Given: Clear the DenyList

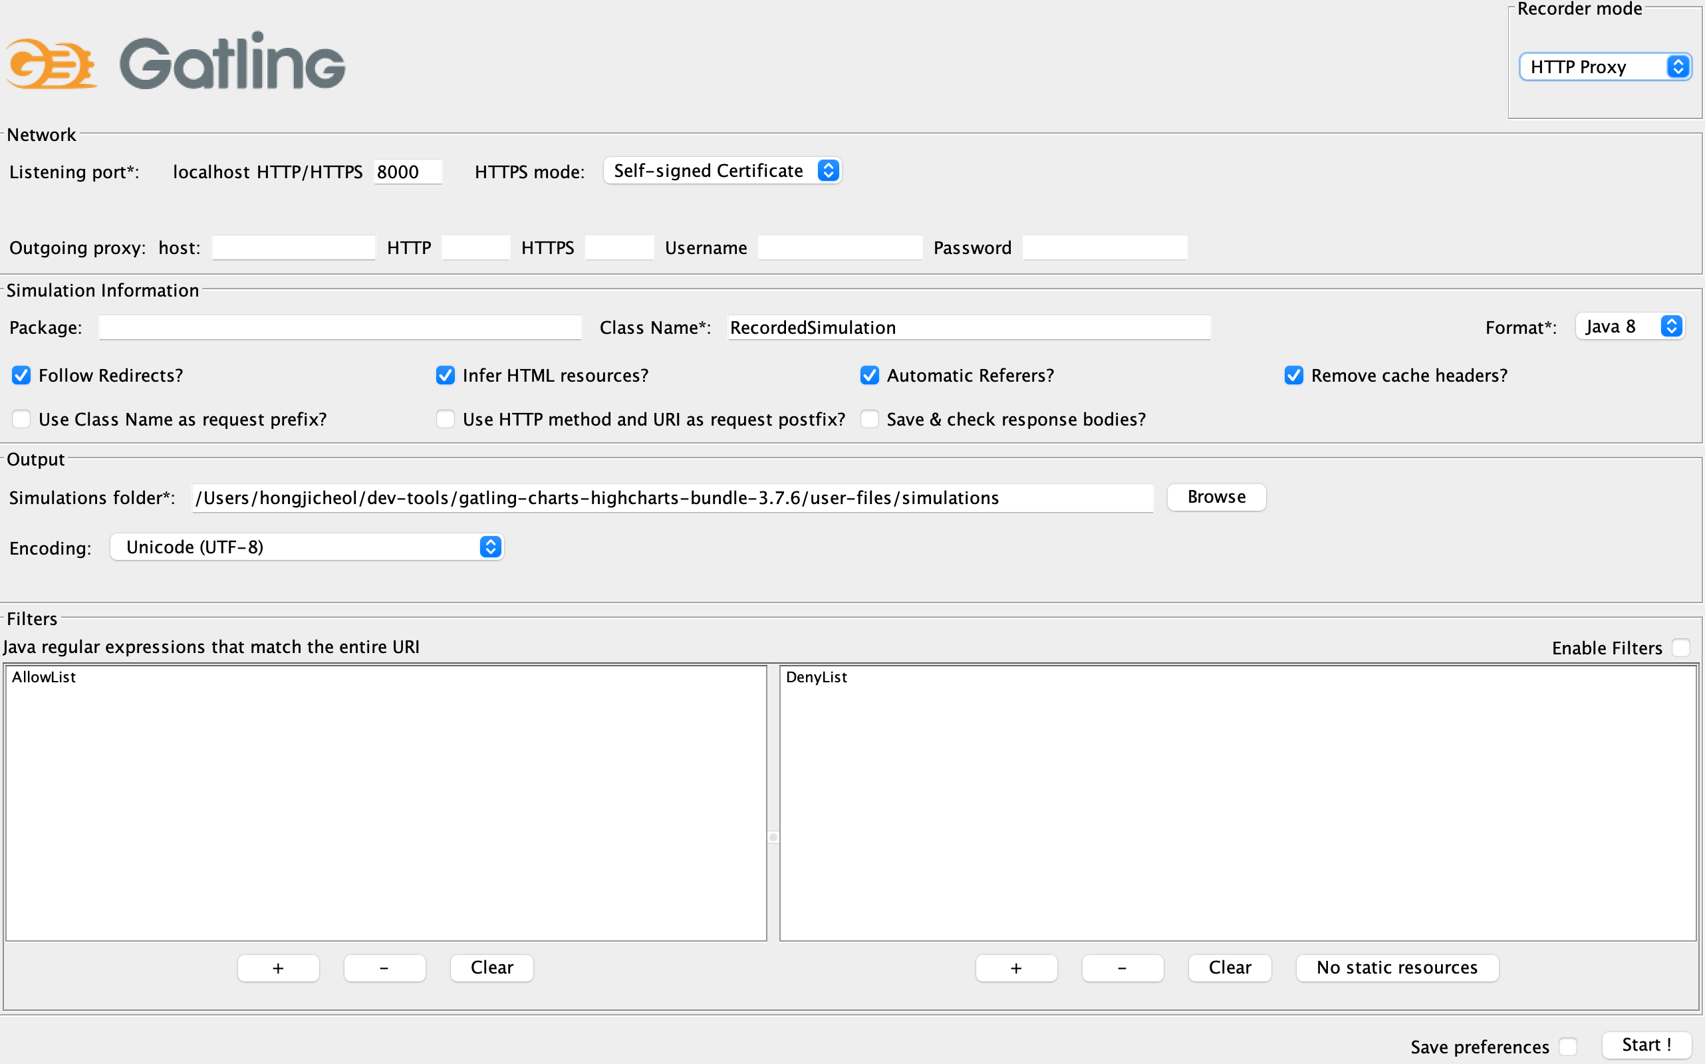Looking at the screenshot, I should 1230,968.
